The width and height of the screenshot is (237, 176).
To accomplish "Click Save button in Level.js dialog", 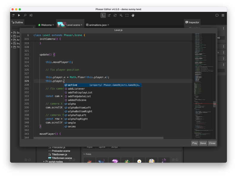I will click(203, 143).
